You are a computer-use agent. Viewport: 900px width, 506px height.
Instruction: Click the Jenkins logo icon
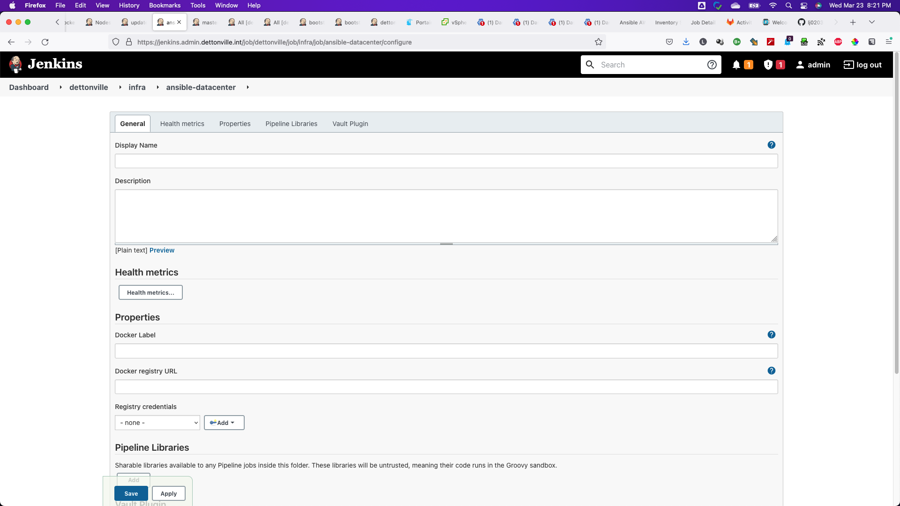15,65
